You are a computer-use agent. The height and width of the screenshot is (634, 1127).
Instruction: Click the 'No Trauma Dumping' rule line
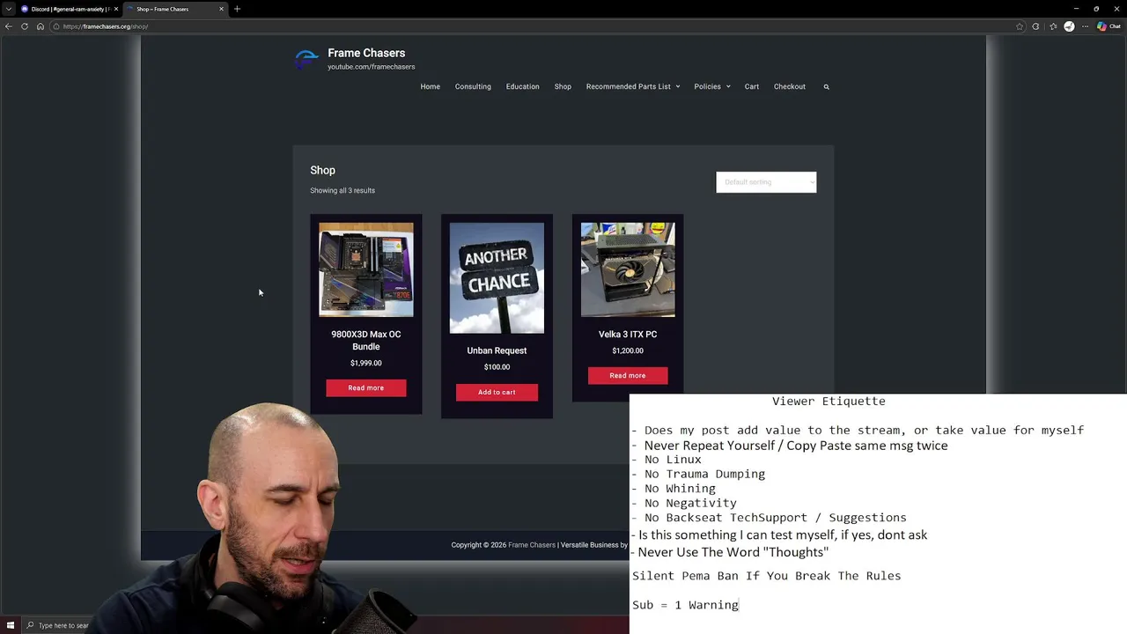coord(698,474)
